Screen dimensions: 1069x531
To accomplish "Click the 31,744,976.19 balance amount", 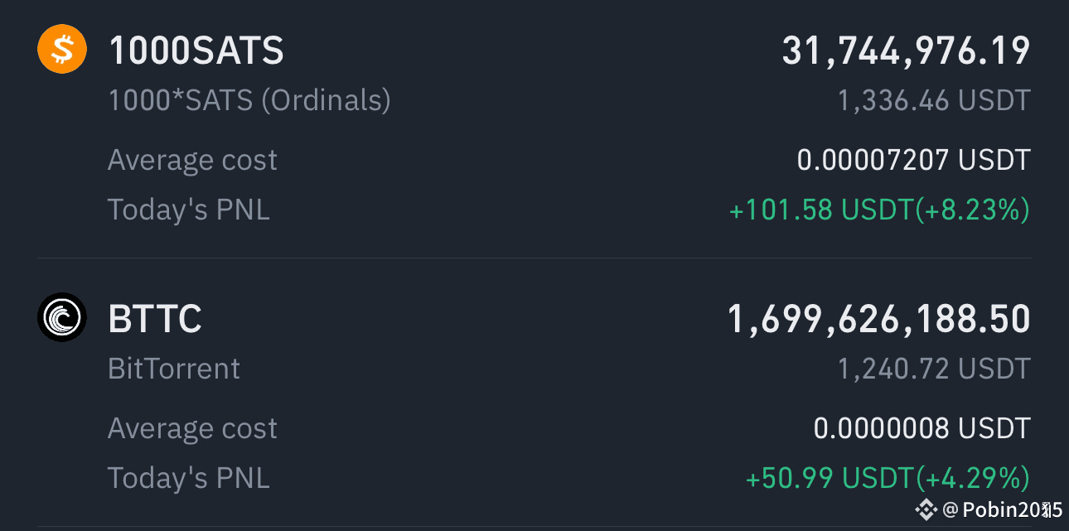I will coord(907,51).
